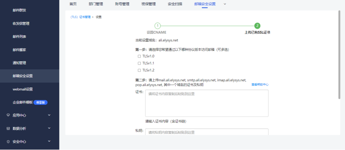Expand the 数据分析 chevron
The width and height of the screenshot is (345, 150).
(x=49, y=128)
